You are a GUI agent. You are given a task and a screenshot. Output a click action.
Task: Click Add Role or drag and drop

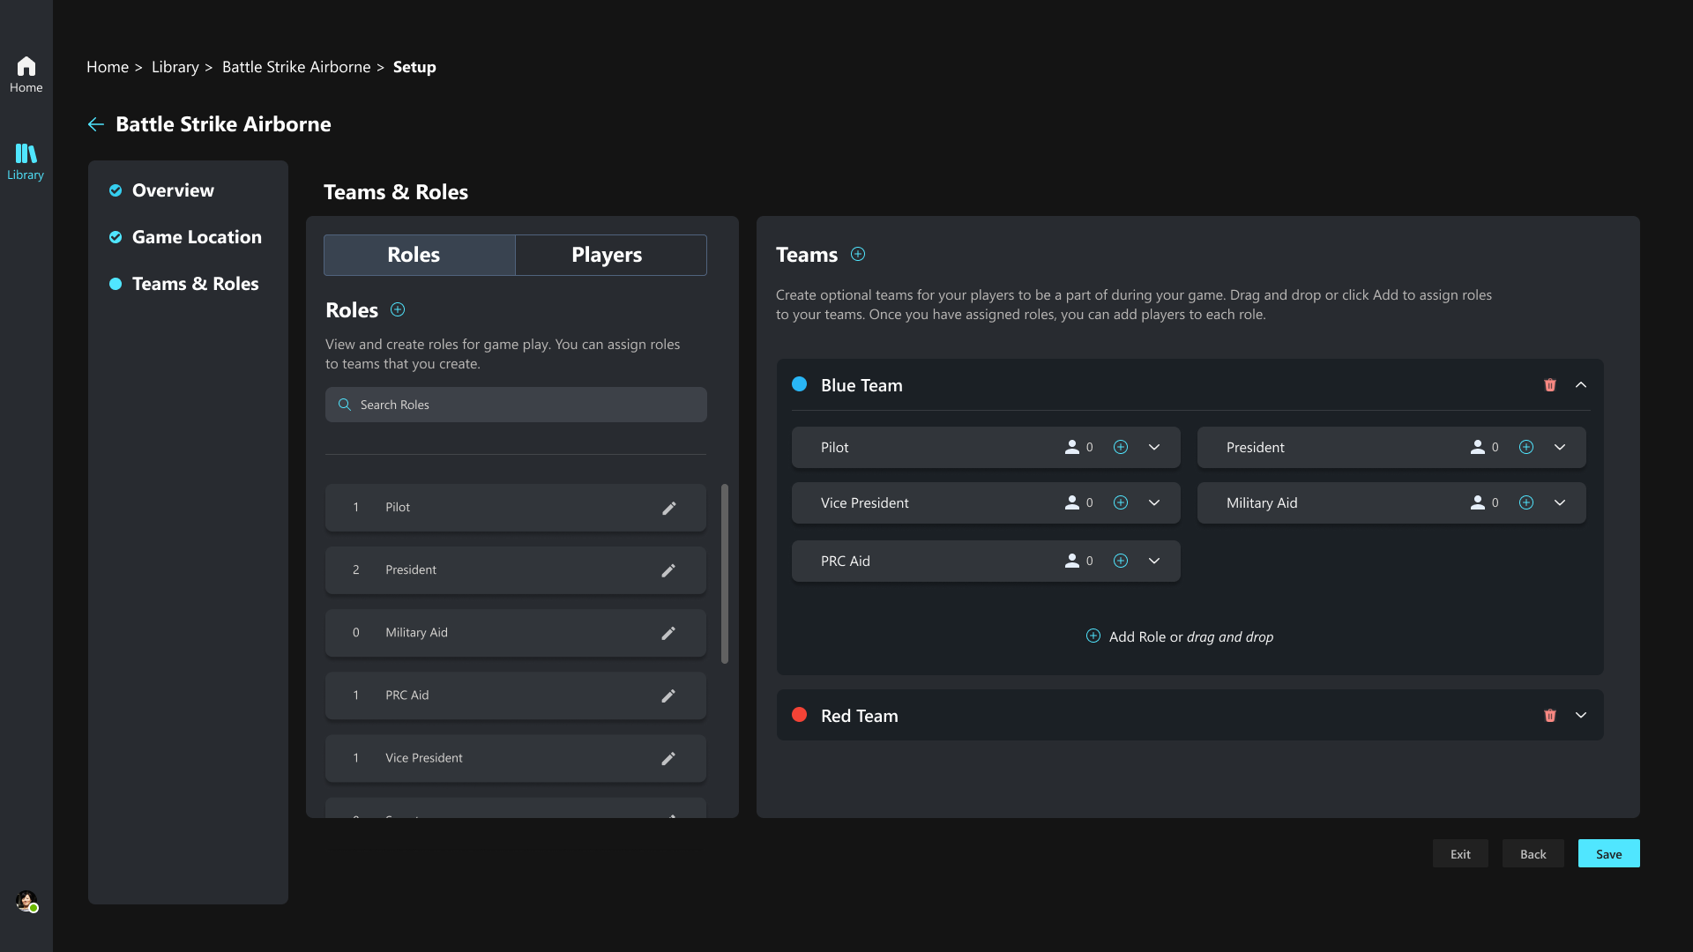(x=1180, y=636)
